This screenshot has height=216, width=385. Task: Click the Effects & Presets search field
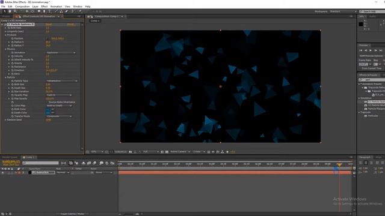coord(372,80)
